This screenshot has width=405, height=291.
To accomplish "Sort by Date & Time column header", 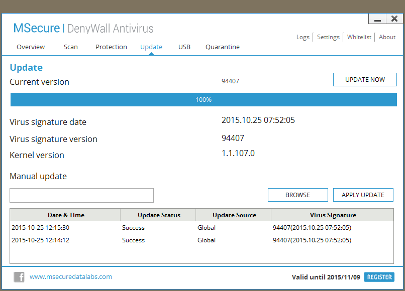I will (x=65, y=215).
